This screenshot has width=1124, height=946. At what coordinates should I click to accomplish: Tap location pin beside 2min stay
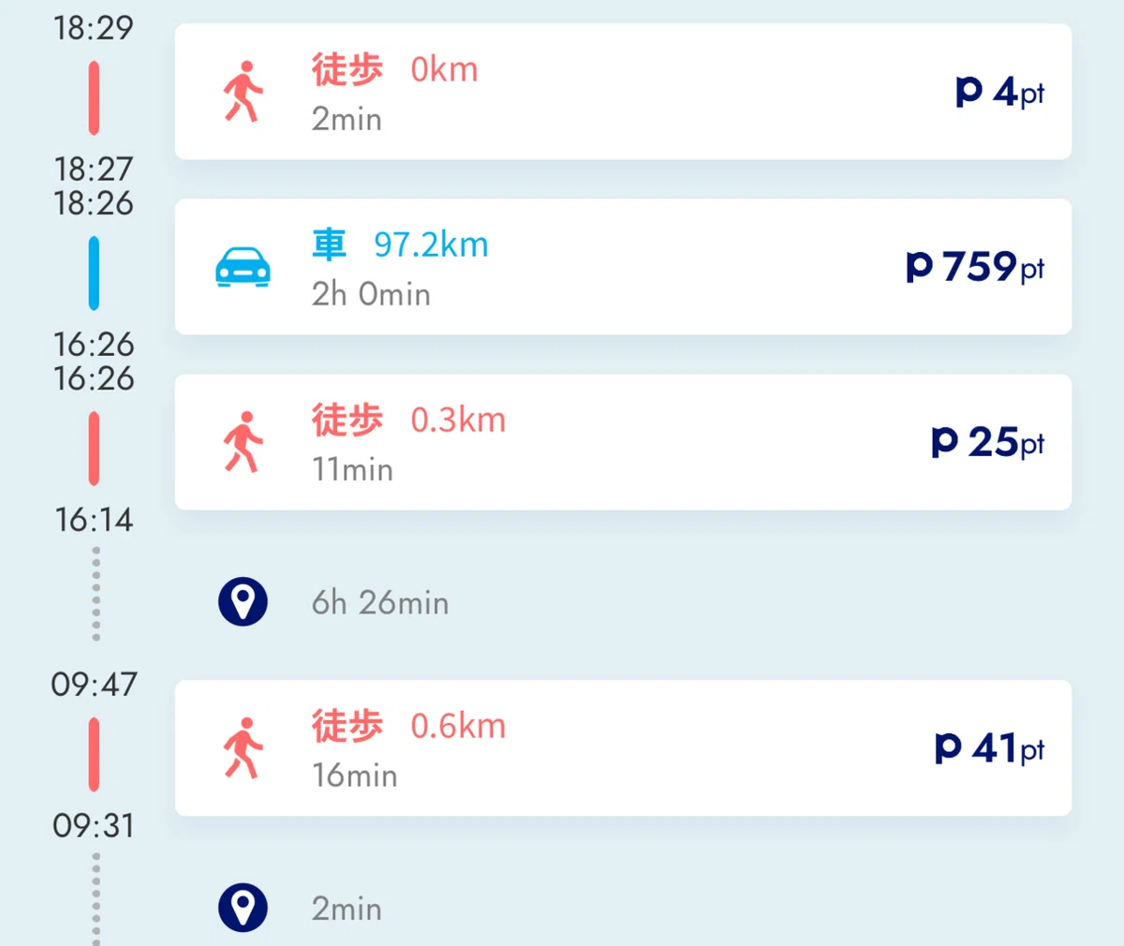pyautogui.click(x=243, y=908)
